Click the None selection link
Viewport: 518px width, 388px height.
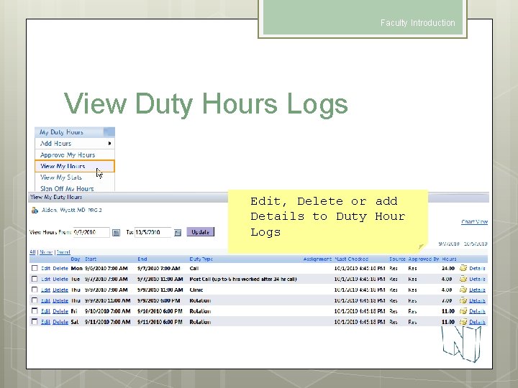[46, 252]
